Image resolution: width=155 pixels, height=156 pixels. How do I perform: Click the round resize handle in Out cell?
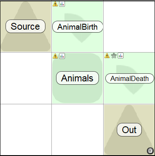[150, 150]
